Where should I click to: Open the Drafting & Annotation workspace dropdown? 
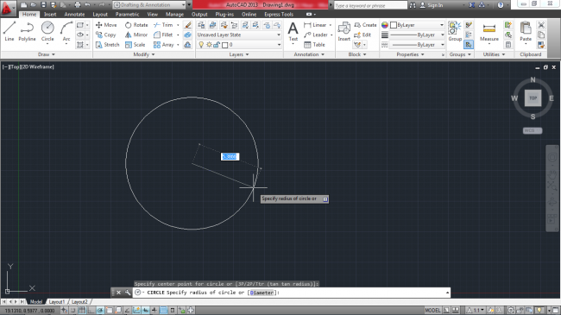[x=149, y=5]
